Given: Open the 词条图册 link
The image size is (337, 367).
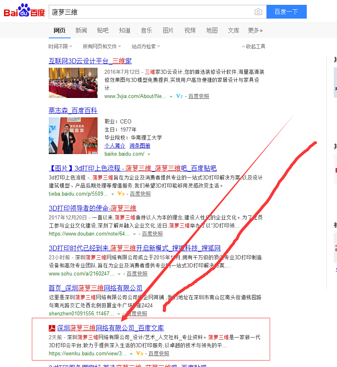Looking at the screenshot, I should [x=140, y=146].
